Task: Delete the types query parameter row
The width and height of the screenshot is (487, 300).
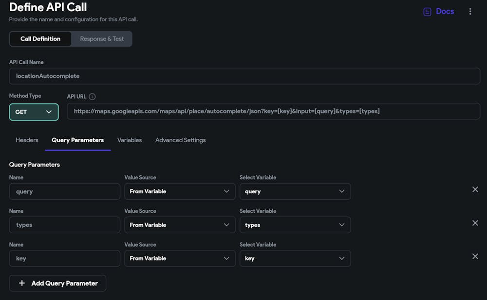Action: pos(475,223)
